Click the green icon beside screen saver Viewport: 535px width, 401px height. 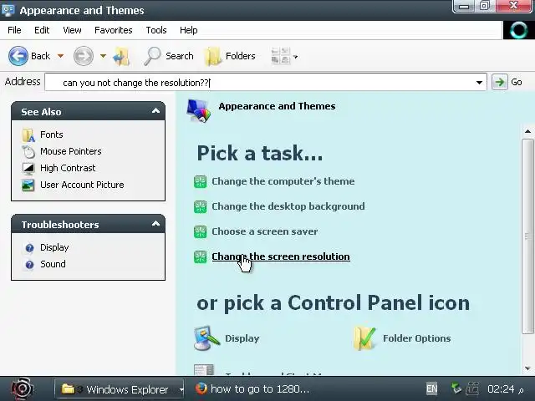[201, 232]
